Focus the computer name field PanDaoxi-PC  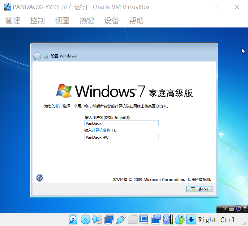pyautogui.click(x=122, y=137)
